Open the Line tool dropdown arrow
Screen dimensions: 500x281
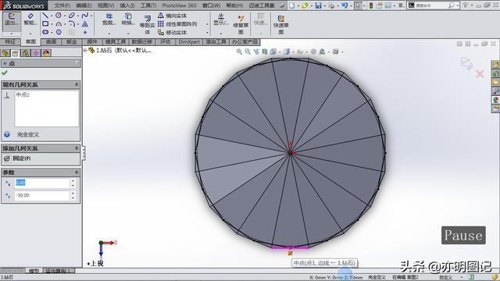(52, 16)
